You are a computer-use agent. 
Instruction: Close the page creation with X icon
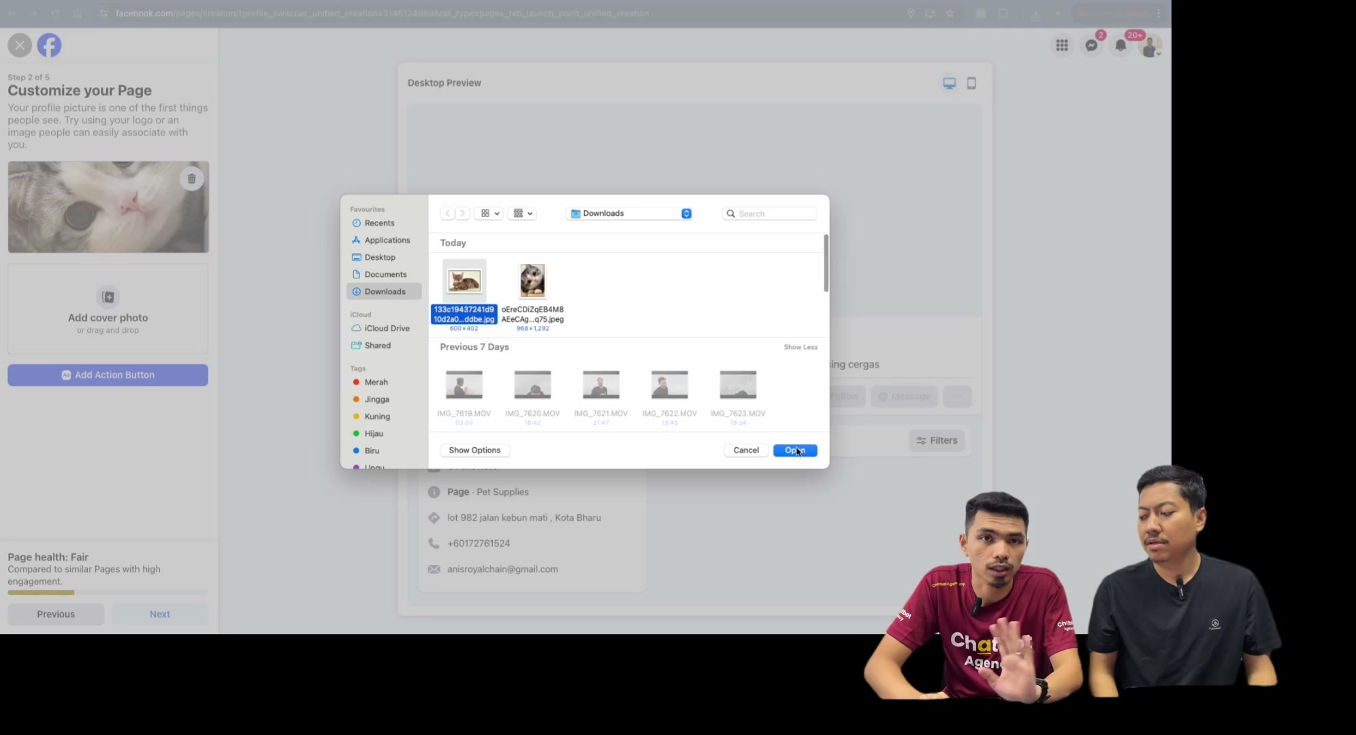(x=20, y=46)
